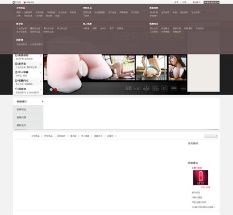Expand the 热销排行 tab arrow
This screenshot has height=215, width=233.
pyautogui.click(x=43, y=102)
